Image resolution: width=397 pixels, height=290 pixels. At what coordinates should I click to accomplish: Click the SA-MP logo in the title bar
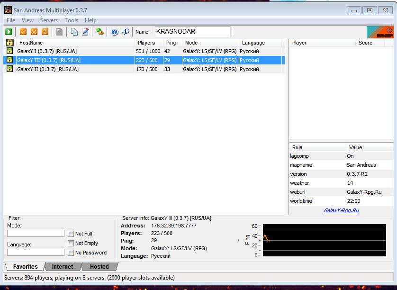click(x=8, y=10)
